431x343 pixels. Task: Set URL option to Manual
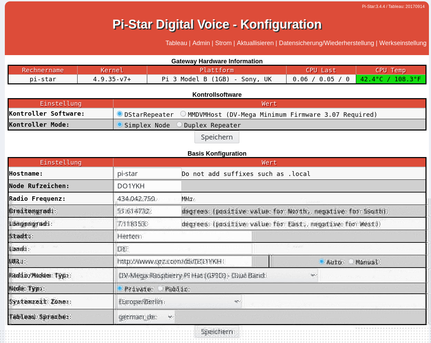click(352, 262)
